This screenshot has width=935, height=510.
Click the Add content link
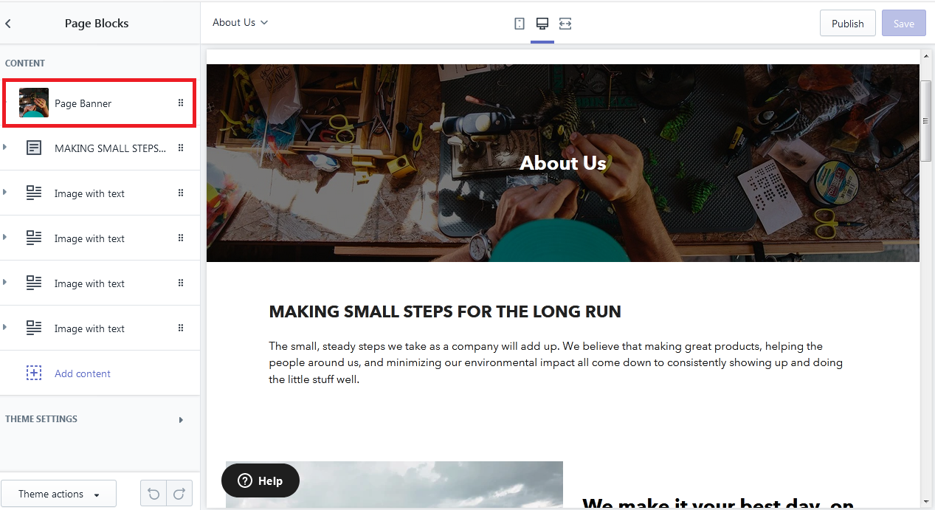tap(83, 373)
